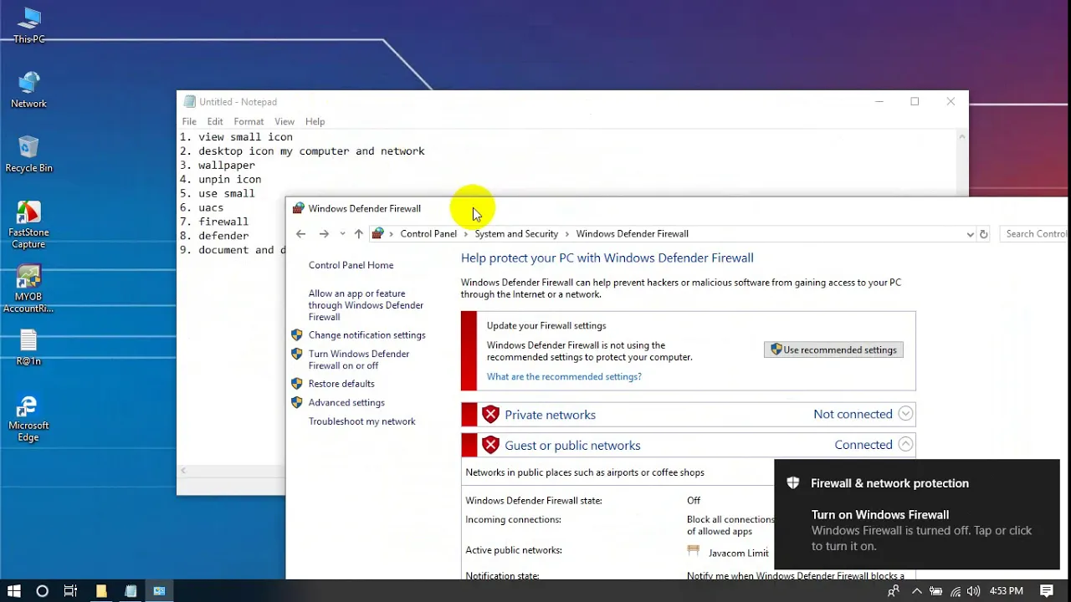Go forward in Firewall window navigation
Image resolution: width=1071 pixels, height=602 pixels.
coord(324,234)
